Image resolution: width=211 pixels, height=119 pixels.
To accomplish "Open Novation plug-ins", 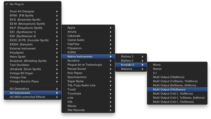I will click(88, 61).
